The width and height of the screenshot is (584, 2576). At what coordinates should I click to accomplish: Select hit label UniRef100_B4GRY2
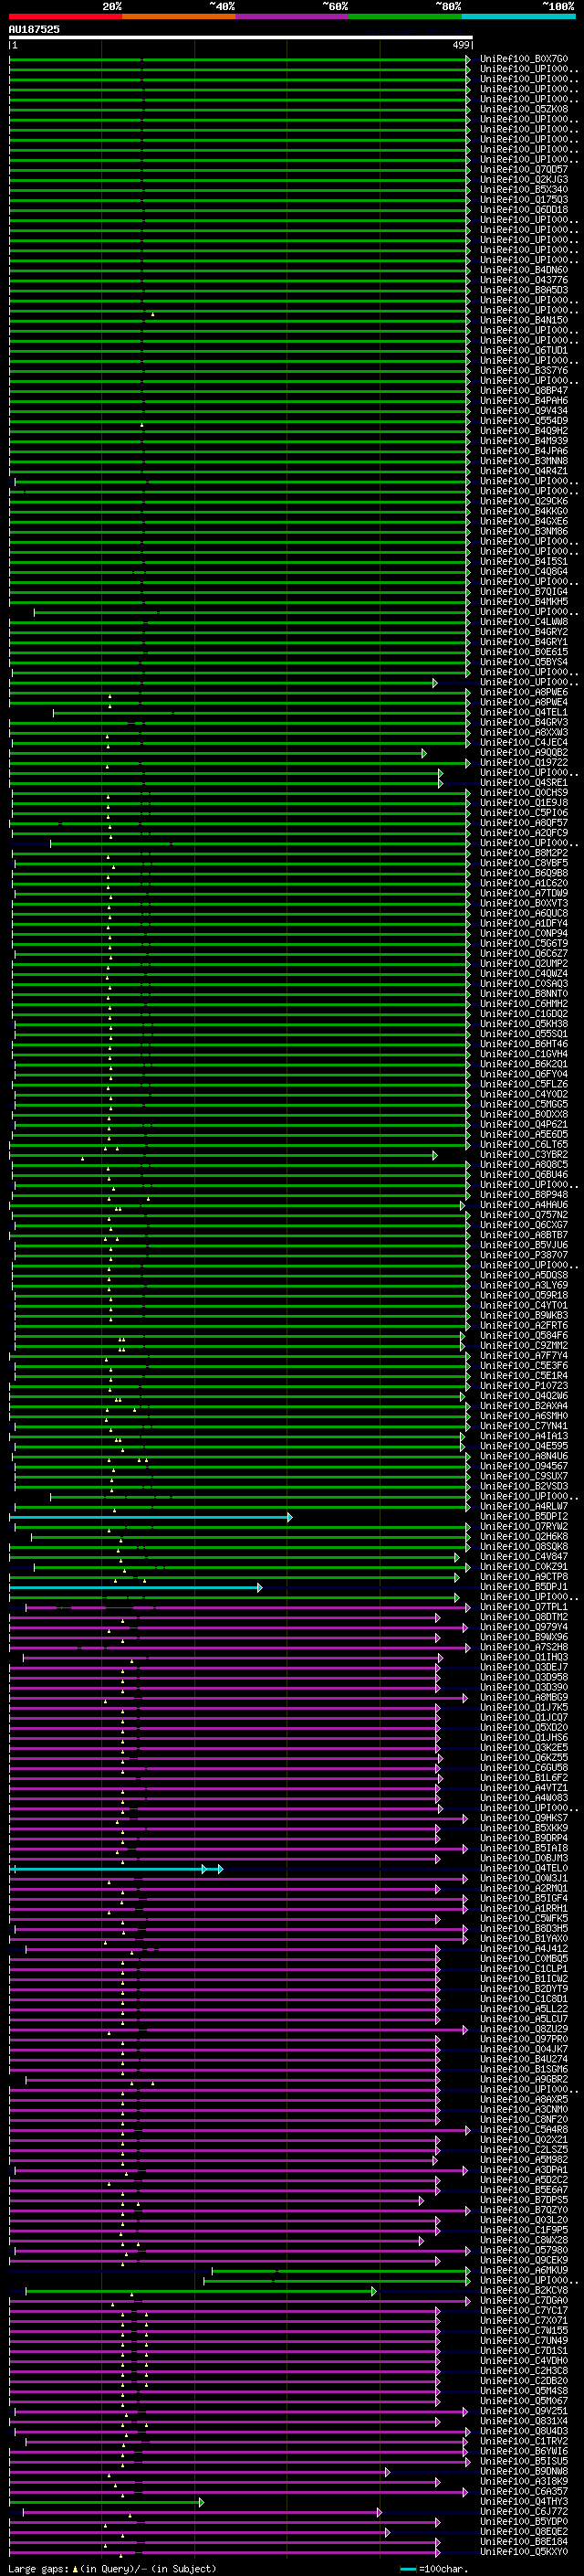[x=524, y=632]
